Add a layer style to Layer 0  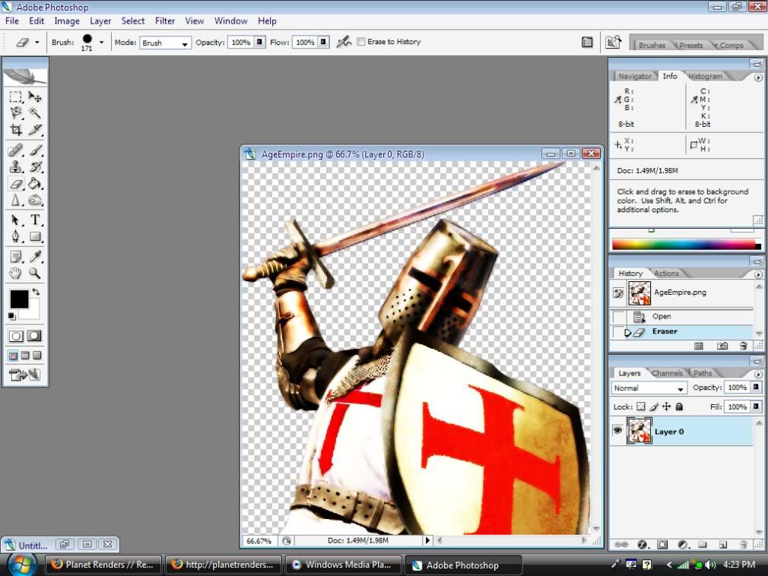click(x=642, y=545)
